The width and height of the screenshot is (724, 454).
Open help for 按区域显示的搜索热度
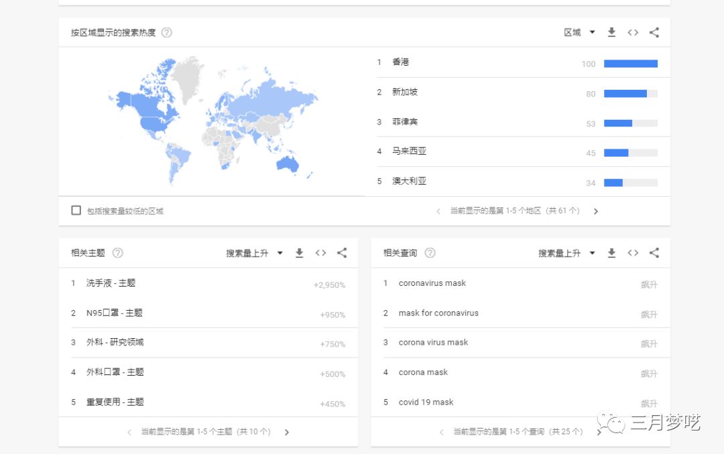pyautogui.click(x=167, y=33)
